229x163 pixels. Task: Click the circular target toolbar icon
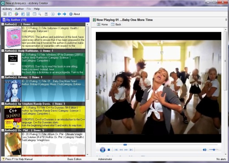(x=53, y=14)
